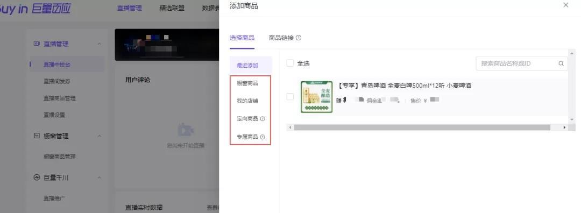The height and width of the screenshot is (213, 581).
Task: Check the 青岛啤酒 product checkbox
Action: click(290, 97)
